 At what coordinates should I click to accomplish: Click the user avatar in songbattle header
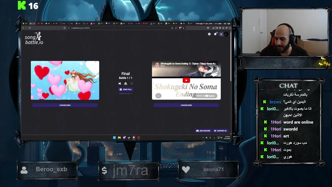pyautogui.click(x=226, y=34)
